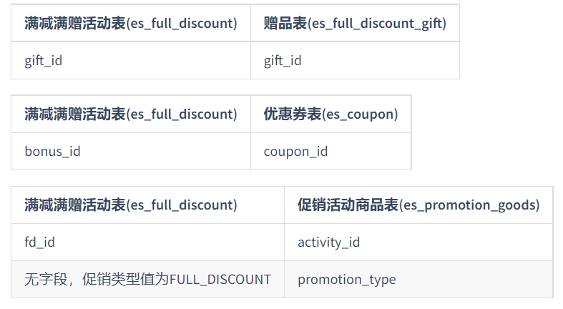Click the text es_promotion_goods in the header

pyautogui.click(x=470, y=205)
